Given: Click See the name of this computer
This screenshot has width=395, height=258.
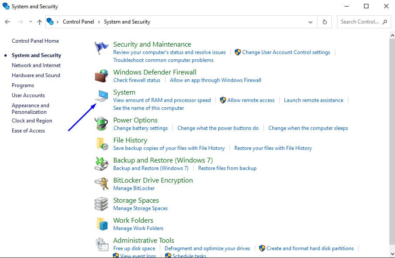Looking at the screenshot, I should (x=149, y=108).
